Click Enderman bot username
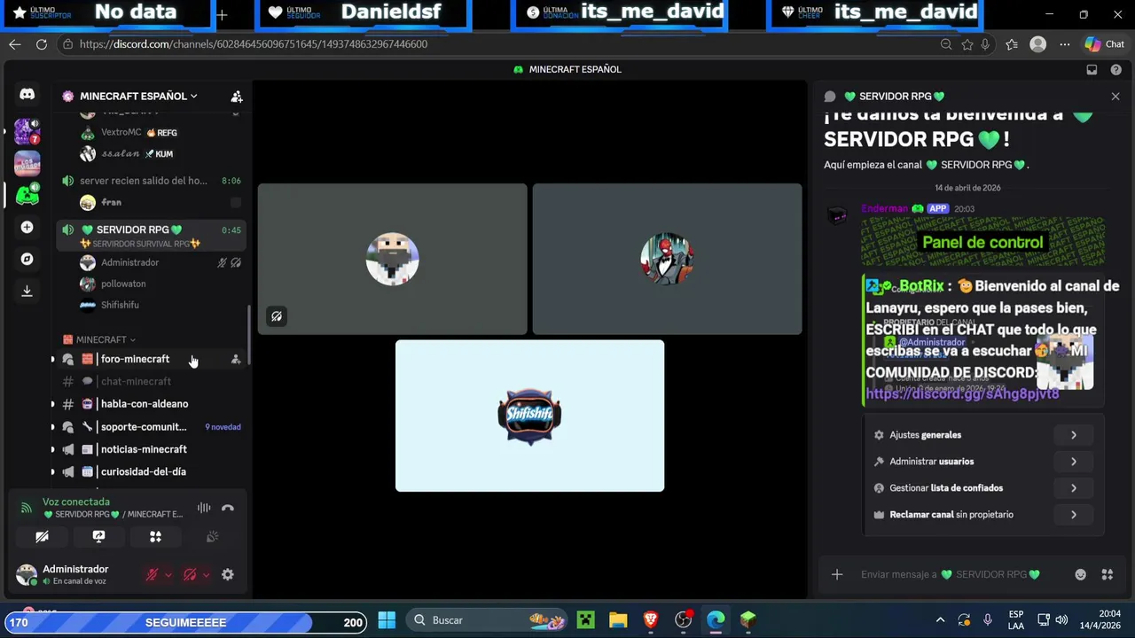 coord(884,209)
